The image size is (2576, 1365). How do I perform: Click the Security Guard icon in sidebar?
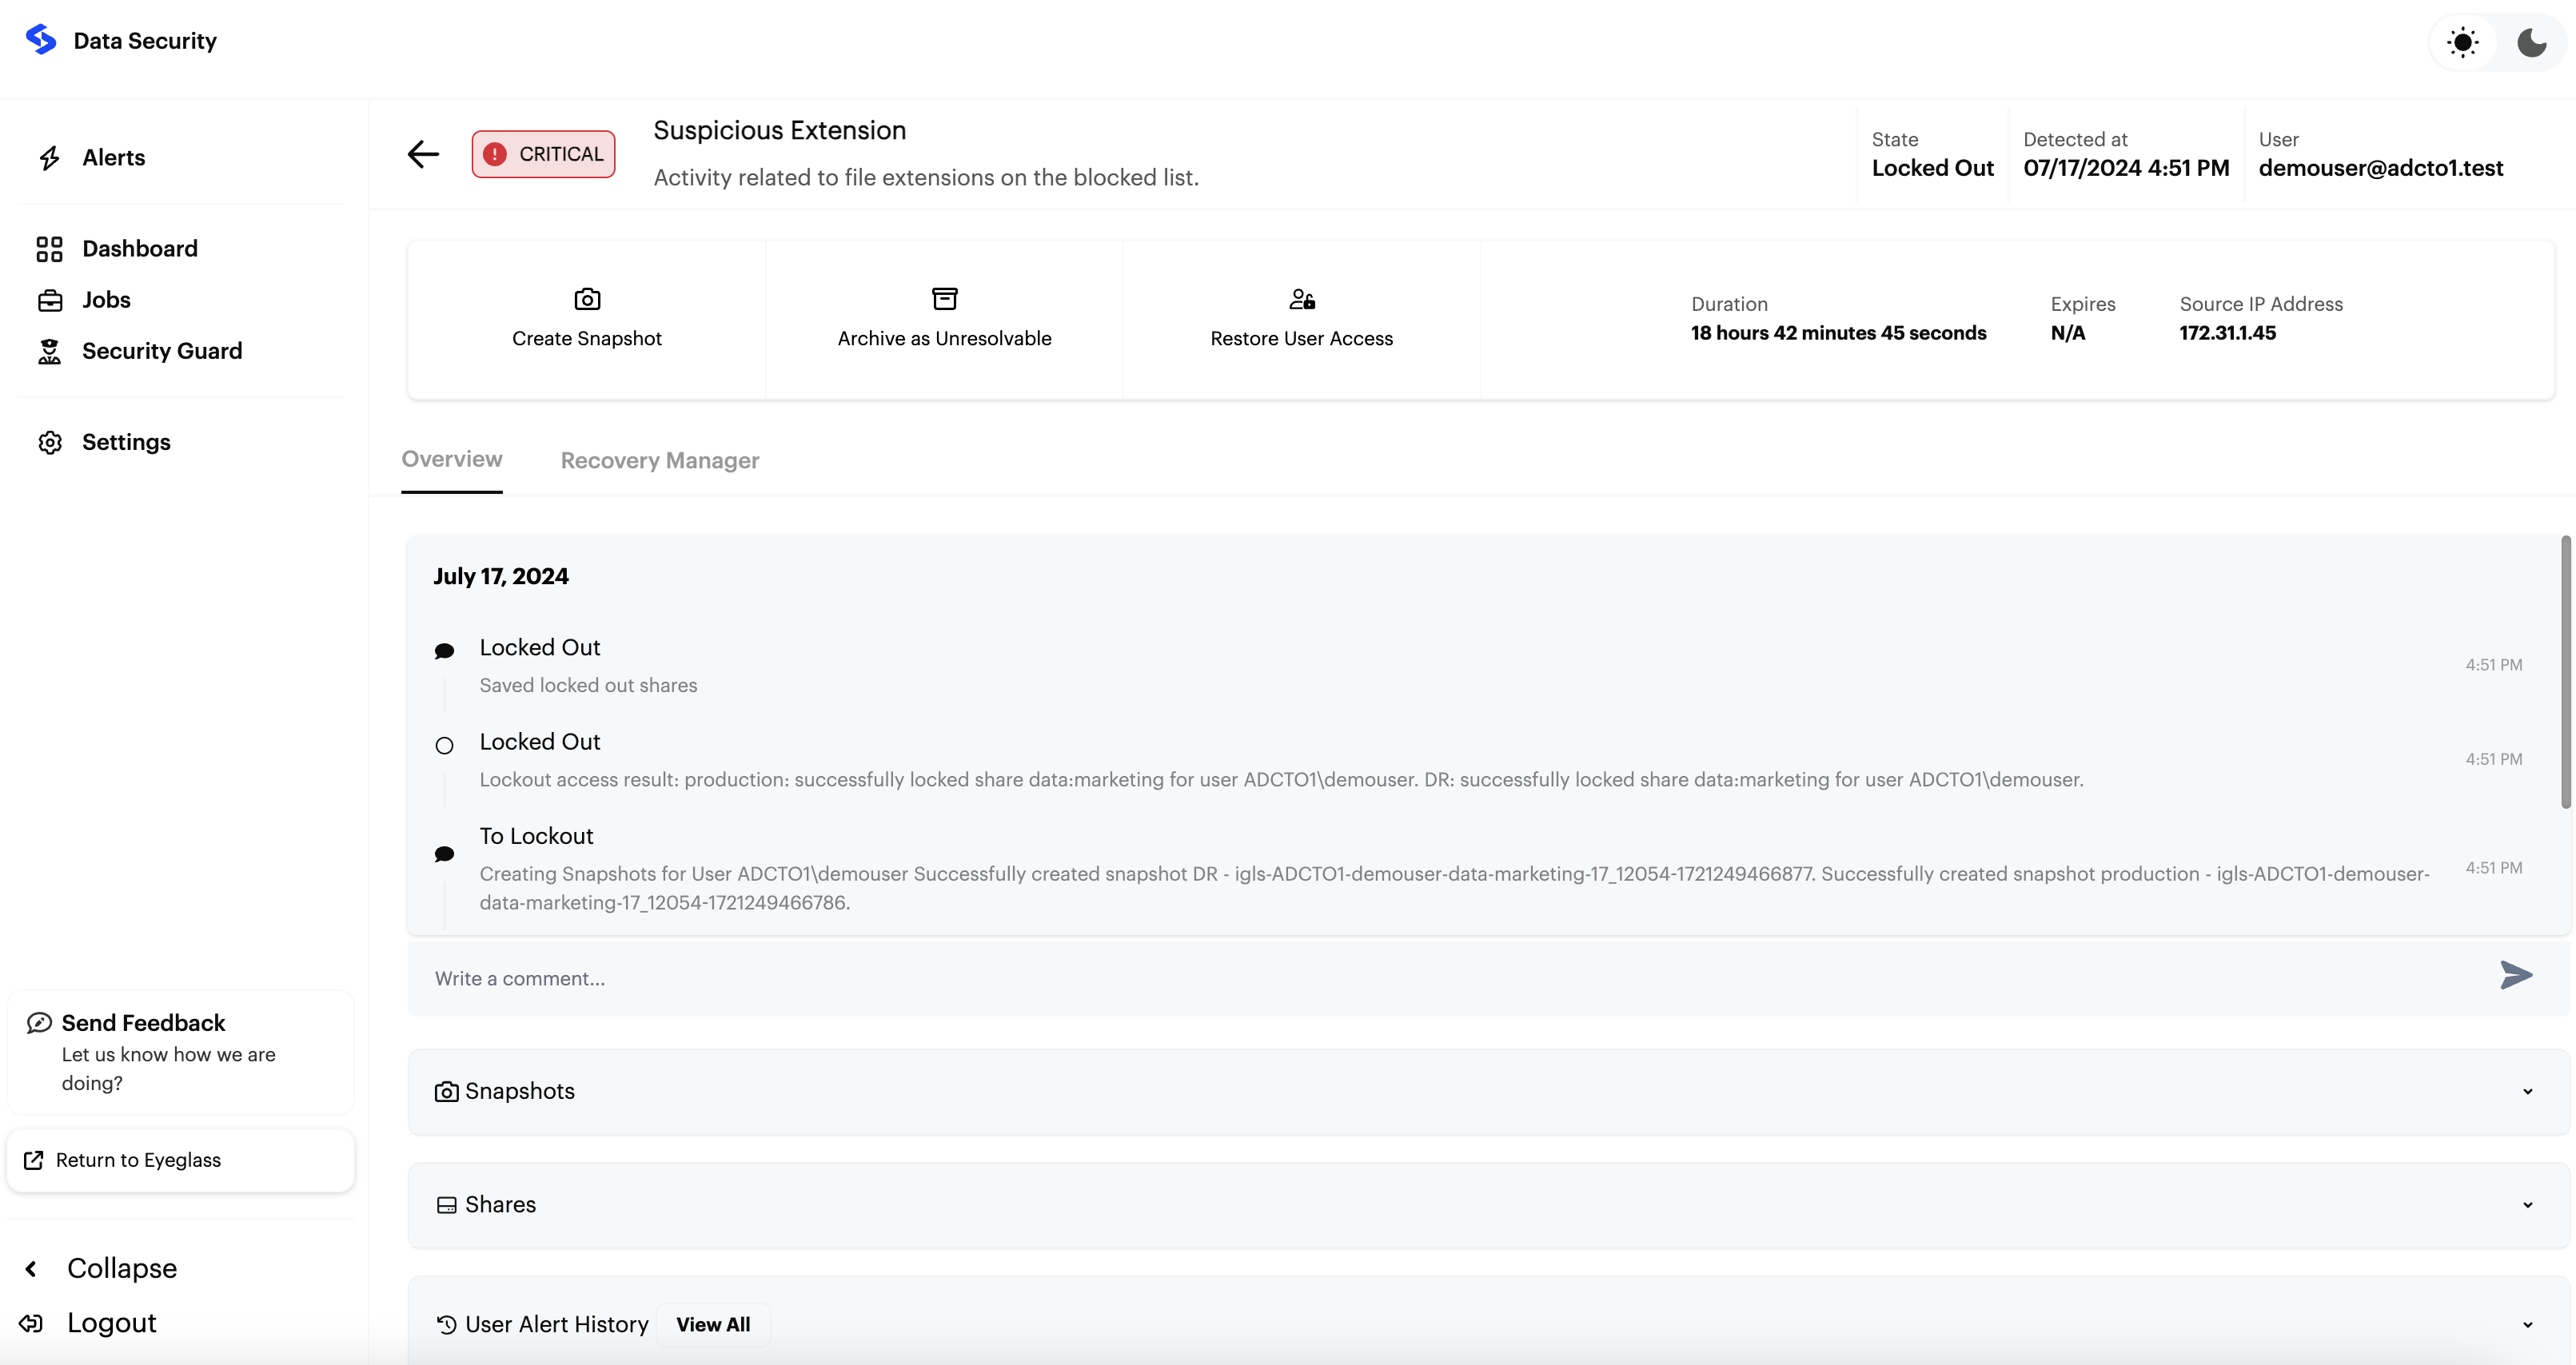[x=50, y=352]
